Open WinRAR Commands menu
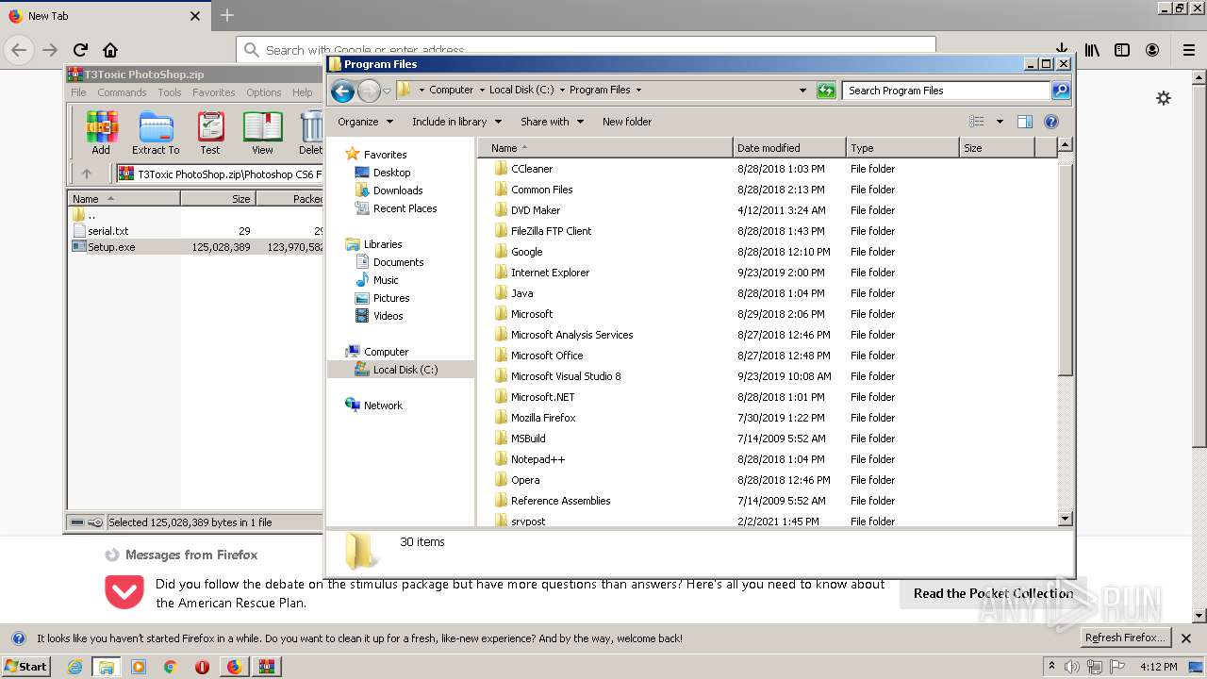Screen dimensions: 1207x679 122,92
